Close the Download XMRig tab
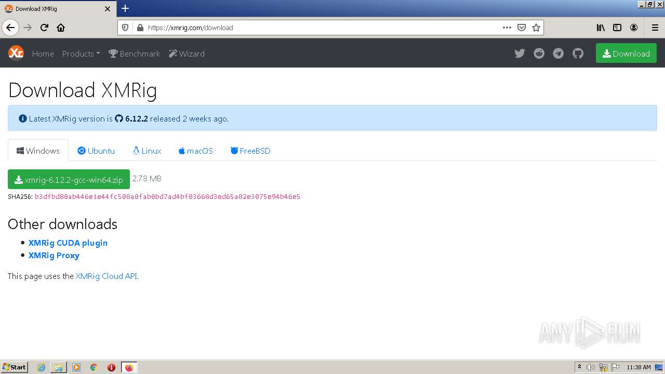 click(x=108, y=9)
